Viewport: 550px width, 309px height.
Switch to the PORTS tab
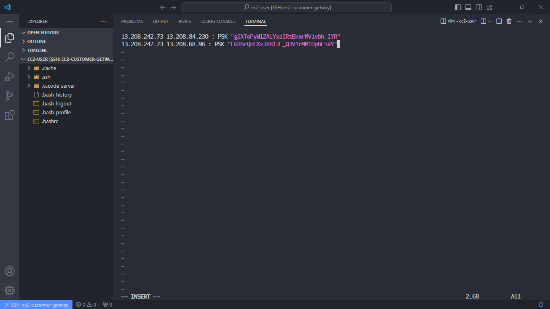pos(185,21)
